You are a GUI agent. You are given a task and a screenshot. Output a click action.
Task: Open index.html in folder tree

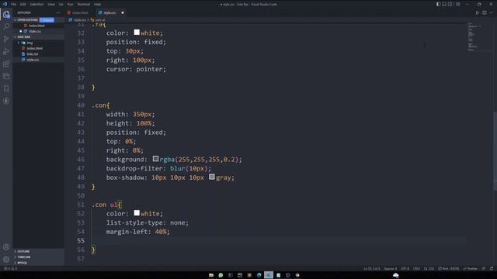[34, 48]
